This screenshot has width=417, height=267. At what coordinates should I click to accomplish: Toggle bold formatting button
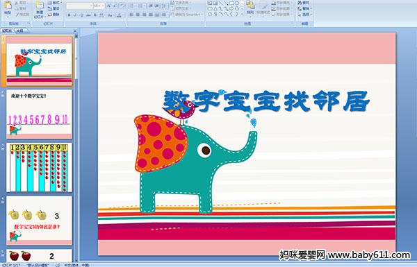(x=69, y=15)
